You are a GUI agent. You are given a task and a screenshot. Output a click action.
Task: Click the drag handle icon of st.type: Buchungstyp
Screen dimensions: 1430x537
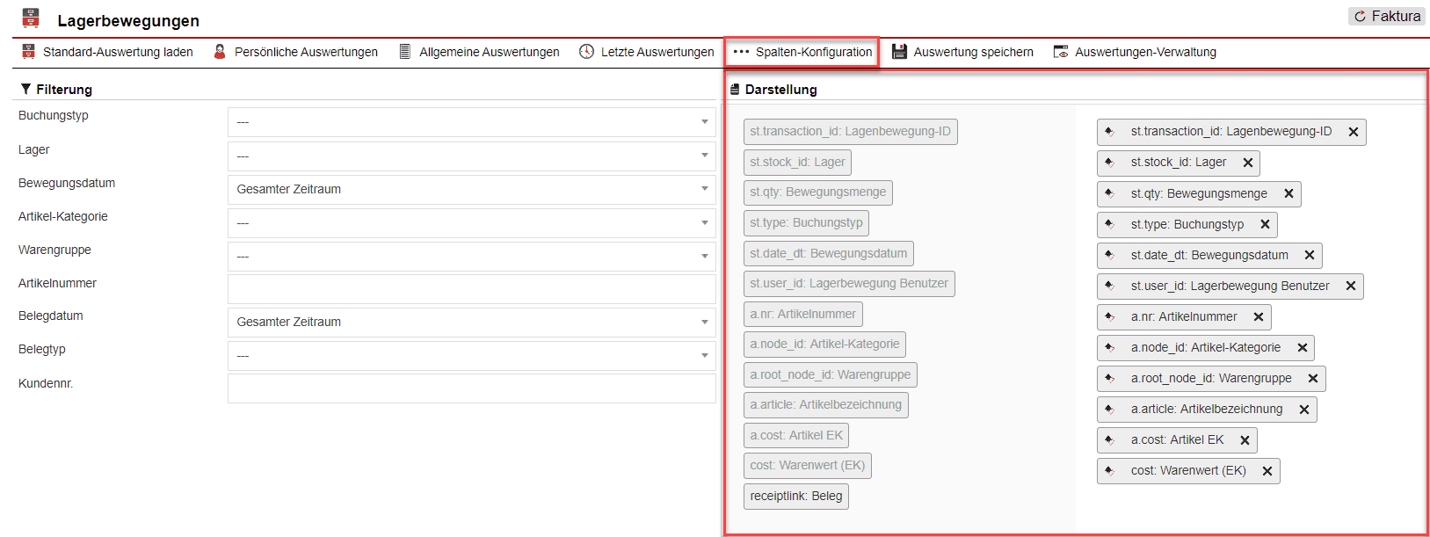(1110, 224)
